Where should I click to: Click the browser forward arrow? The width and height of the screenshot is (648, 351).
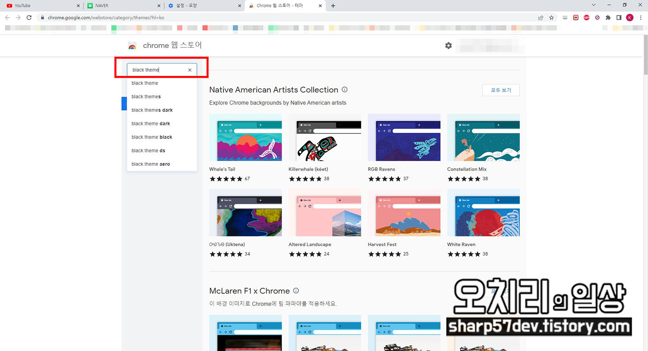[18, 18]
